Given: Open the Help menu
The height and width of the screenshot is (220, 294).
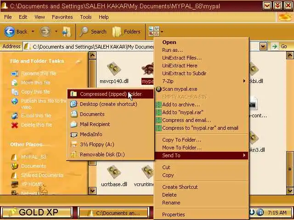Looking at the screenshot, I should coord(104,17).
